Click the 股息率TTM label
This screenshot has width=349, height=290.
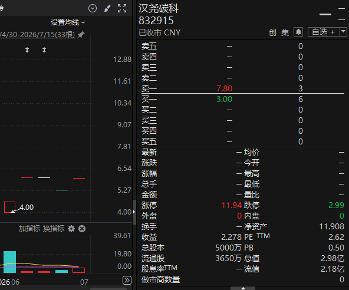click(x=159, y=268)
